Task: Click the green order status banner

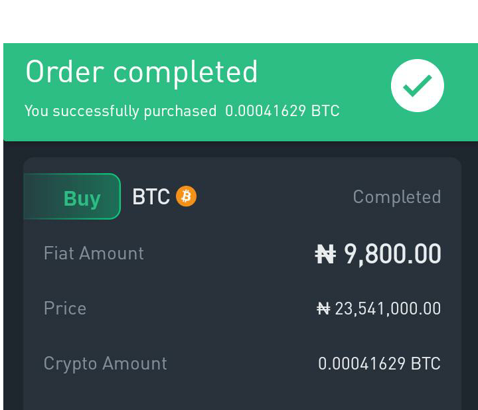Action: coord(240,92)
